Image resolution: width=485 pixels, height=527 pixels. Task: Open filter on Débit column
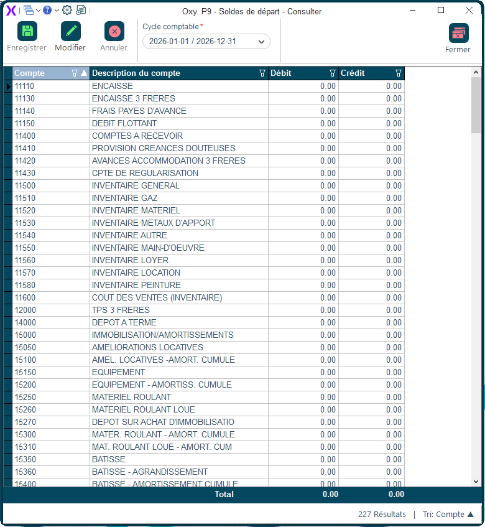tap(333, 73)
